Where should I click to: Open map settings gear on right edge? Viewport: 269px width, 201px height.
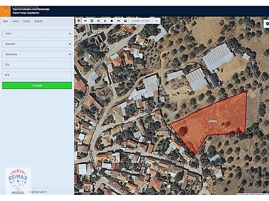[x=266, y=24]
